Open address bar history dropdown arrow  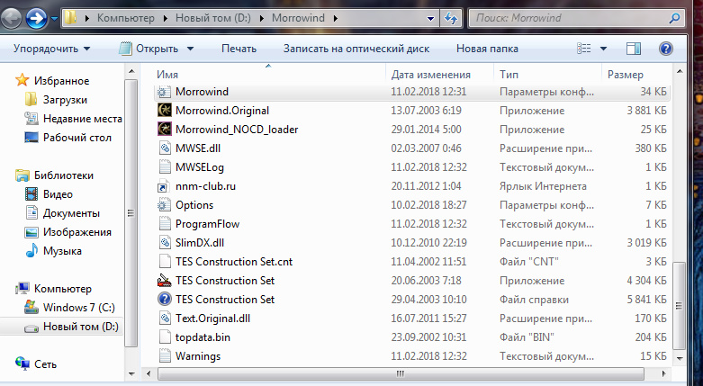pyautogui.click(x=430, y=19)
